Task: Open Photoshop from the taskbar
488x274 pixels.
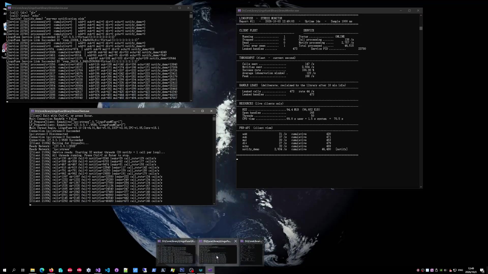Action: point(182,270)
